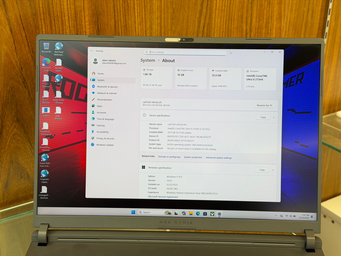Click the back arrow in Settings

point(92,51)
